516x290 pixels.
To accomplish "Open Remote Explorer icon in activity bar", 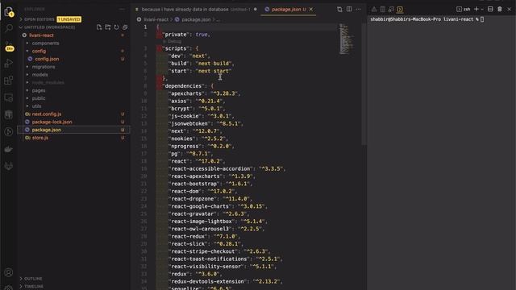I will pos(9,97).
